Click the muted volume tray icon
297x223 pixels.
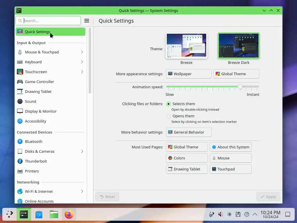(x=220, y=214)
